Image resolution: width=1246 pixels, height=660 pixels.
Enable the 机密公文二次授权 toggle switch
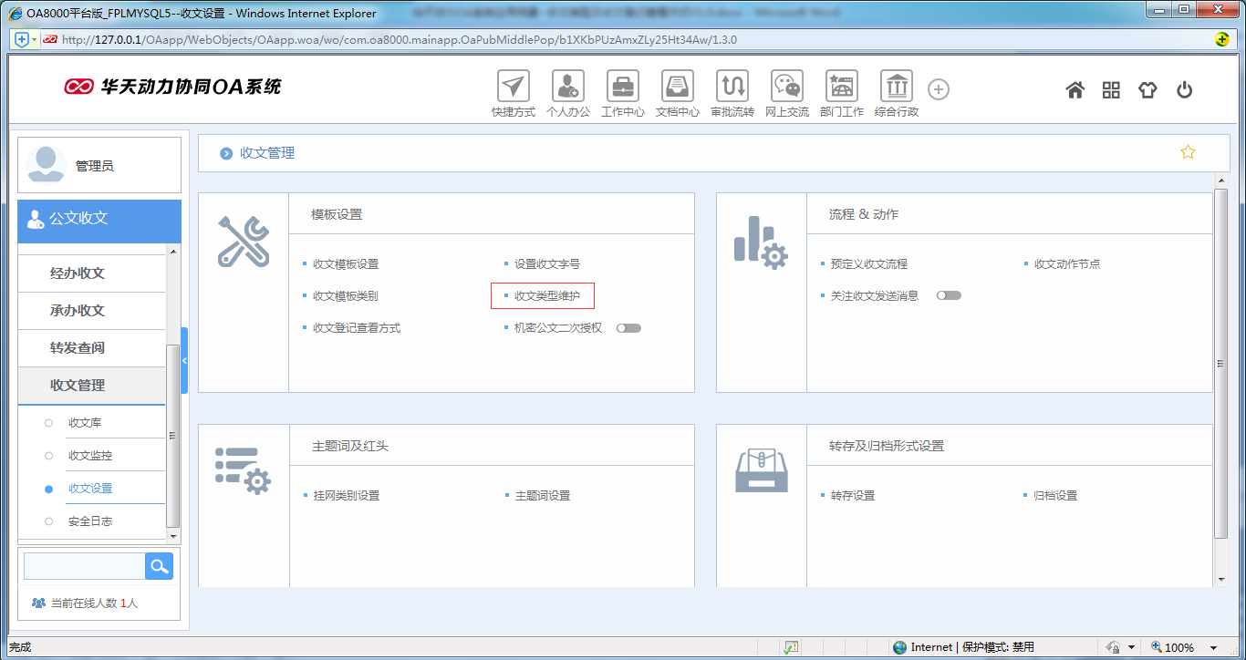pos(628,327)
